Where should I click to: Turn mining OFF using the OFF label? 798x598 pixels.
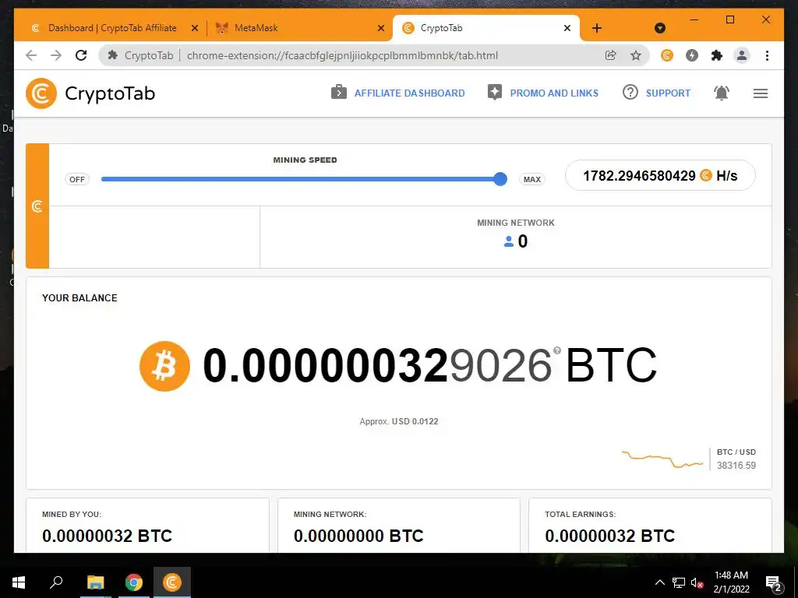(x=77, y=180)
